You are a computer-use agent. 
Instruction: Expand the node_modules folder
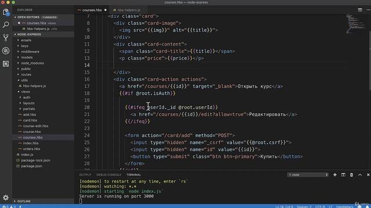tap(32, 63)
